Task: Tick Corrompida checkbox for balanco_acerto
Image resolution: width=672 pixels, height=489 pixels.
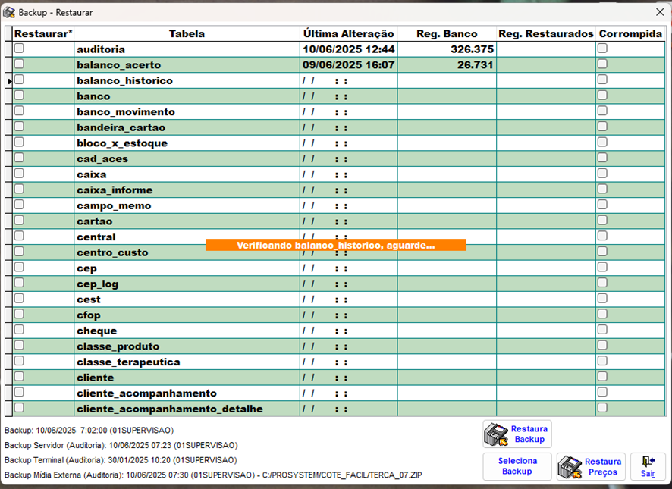Action: 602,64
